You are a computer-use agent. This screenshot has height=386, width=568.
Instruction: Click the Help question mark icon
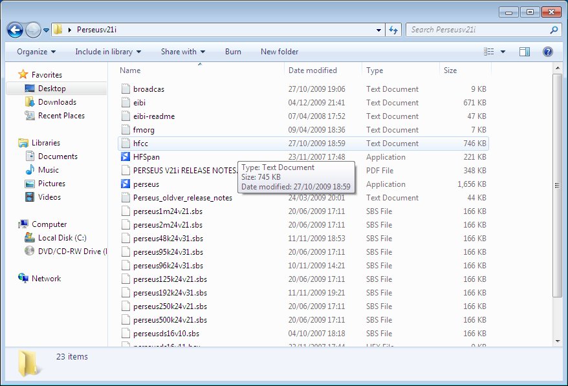548,52
